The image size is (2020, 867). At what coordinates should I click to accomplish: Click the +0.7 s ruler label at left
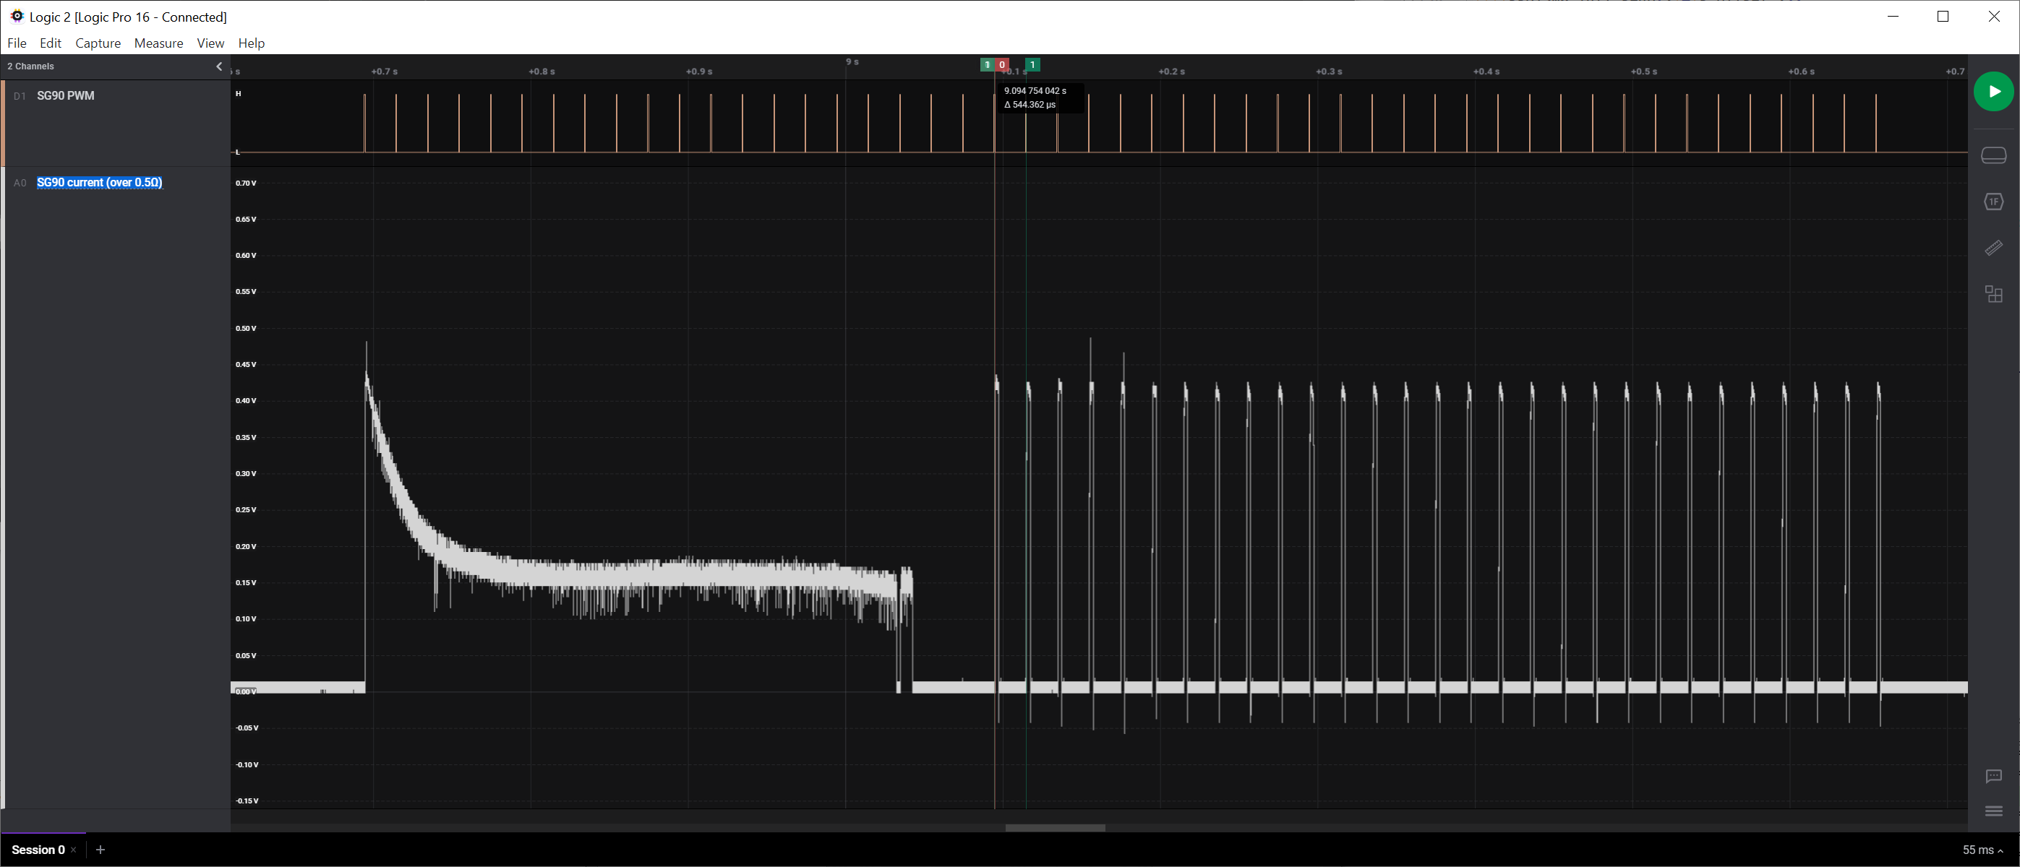(384, 72)
